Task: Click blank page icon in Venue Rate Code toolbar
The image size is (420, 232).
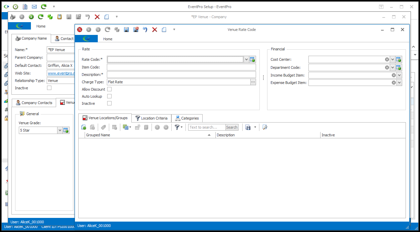Action: 164,30
